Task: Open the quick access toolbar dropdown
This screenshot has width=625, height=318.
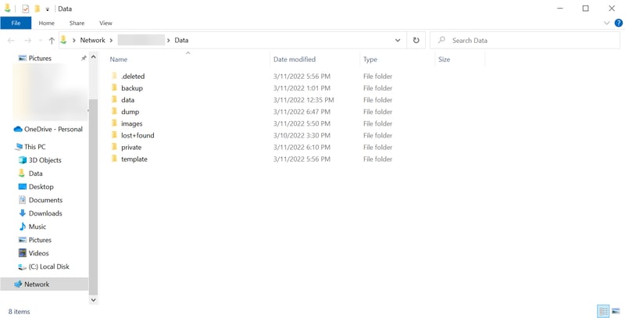Action: coord(47,9)
